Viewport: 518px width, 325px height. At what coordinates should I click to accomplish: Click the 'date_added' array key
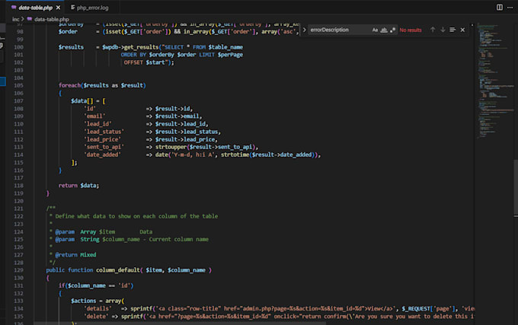click(x=102, y=155)
